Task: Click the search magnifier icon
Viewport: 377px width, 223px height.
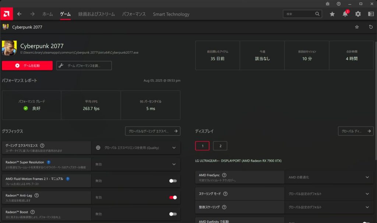Action: coord(317,14)
